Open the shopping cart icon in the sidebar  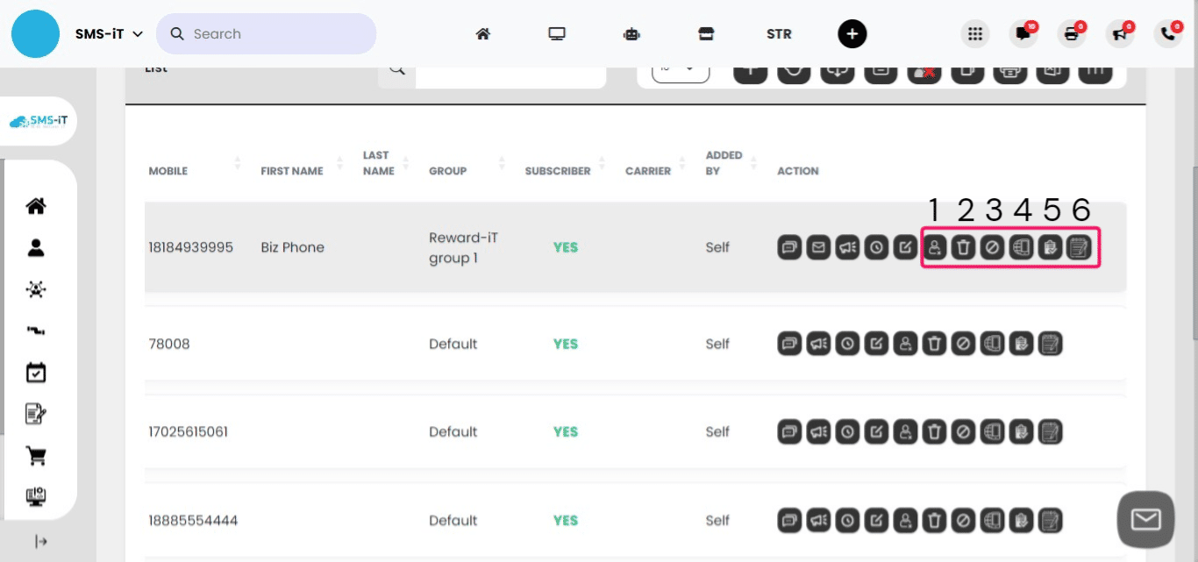[36, 456]
